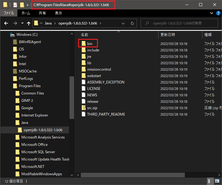Switch to the ホーム ribbon tab
222x185 pixels.
coord(26,13)
